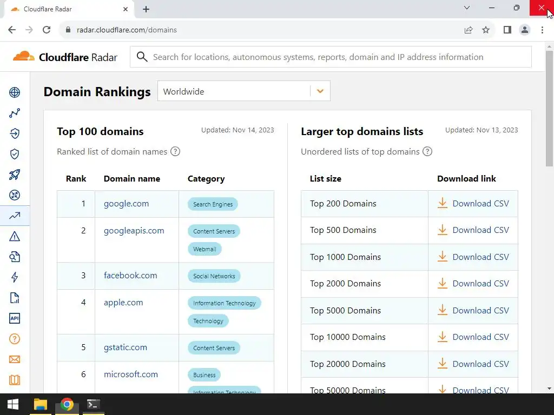Screen dimensions: 554x415
Task: Click the Technology category tag
Action: (x=208, y=321)
